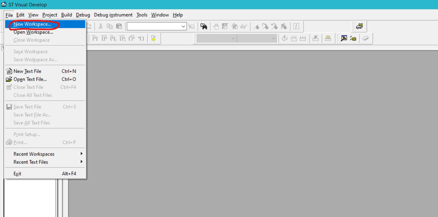Click the Find in Files binoculars icon
This screenshot has width=438, height=217.
coord(204,26)
